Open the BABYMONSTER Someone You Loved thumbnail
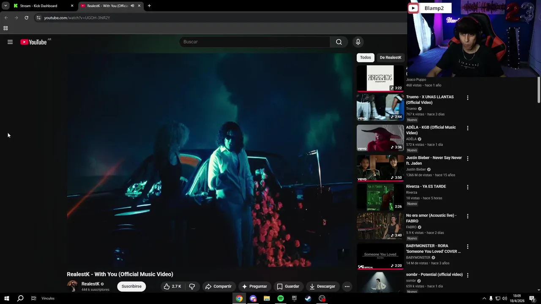 [x=380, y=256]
